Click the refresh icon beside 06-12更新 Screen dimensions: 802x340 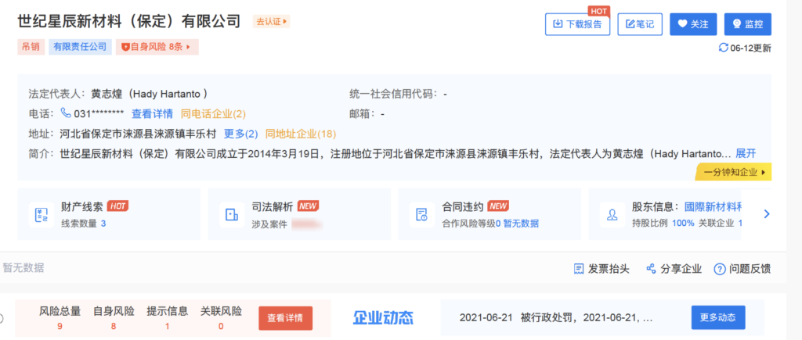click(723, 48)
